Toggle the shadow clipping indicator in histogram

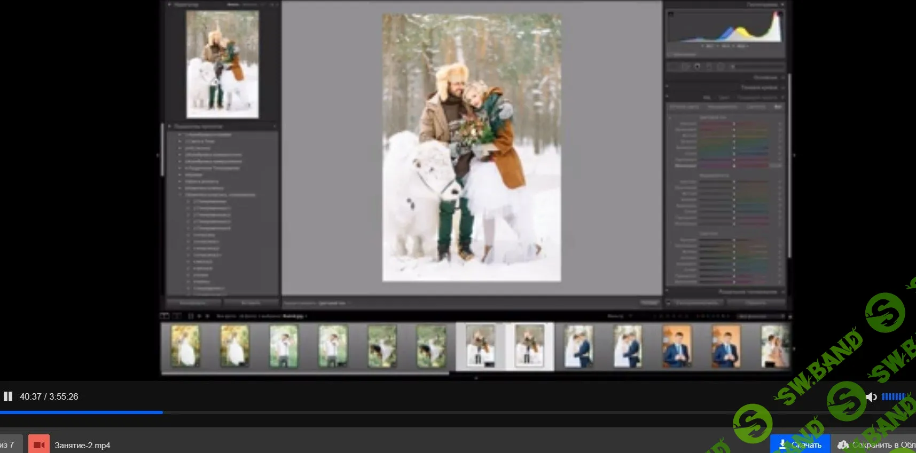(x=671, y=14)
